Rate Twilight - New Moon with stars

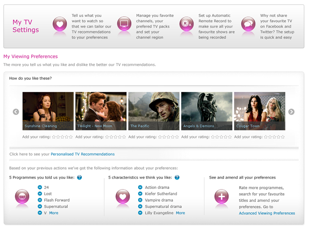(115, 137)
